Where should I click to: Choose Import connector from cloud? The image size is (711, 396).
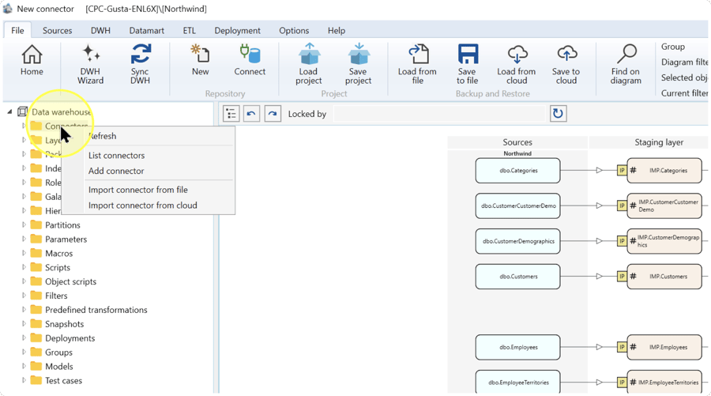(149, 205)
